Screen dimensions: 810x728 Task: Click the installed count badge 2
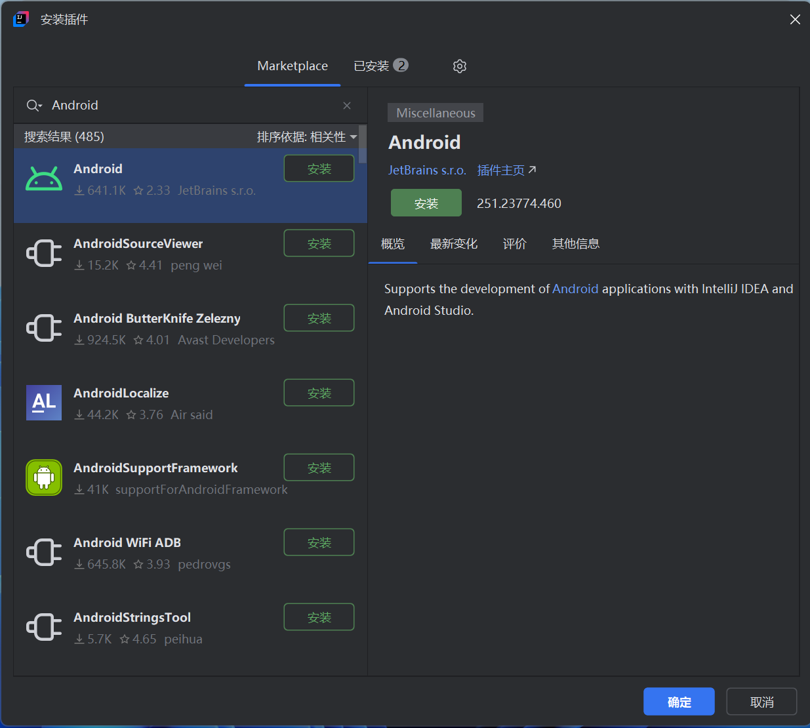click(401, 66)
